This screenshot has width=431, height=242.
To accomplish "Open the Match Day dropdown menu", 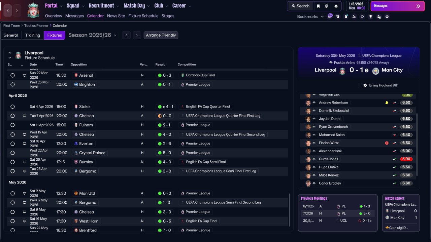I will pyautogui.click(x=137, y=6).
